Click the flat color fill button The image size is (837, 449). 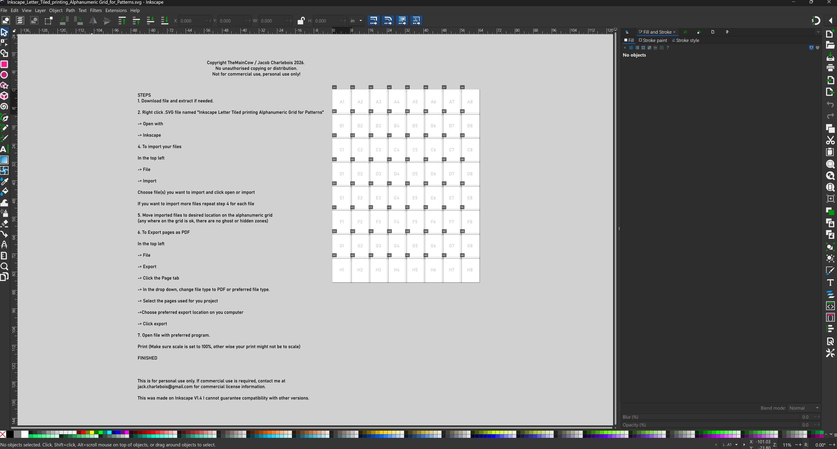tap(631, 48)
